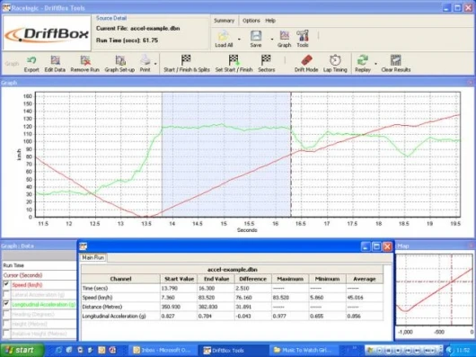Click the results window title bar icon
Viewport: 476px width, 357px height.
84,246
